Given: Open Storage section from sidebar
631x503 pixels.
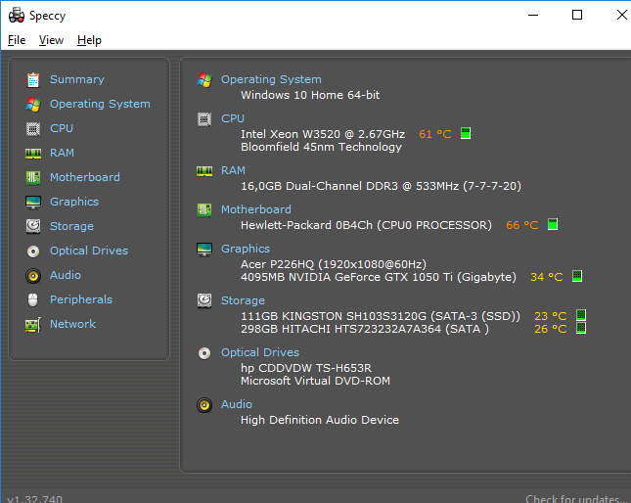Looking at the screenshot, I should 71,226.
